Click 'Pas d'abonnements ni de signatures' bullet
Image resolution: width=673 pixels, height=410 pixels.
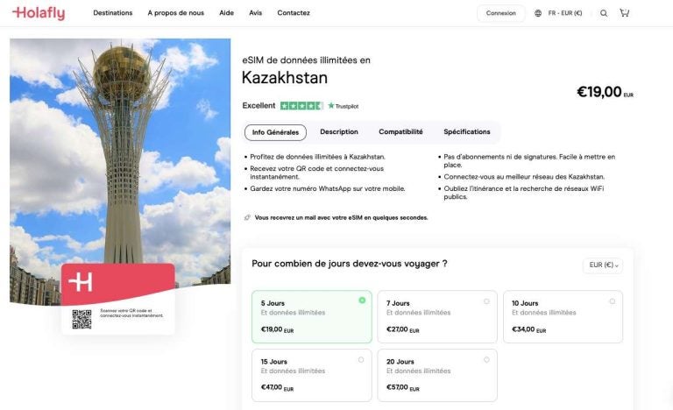(529, 160)
